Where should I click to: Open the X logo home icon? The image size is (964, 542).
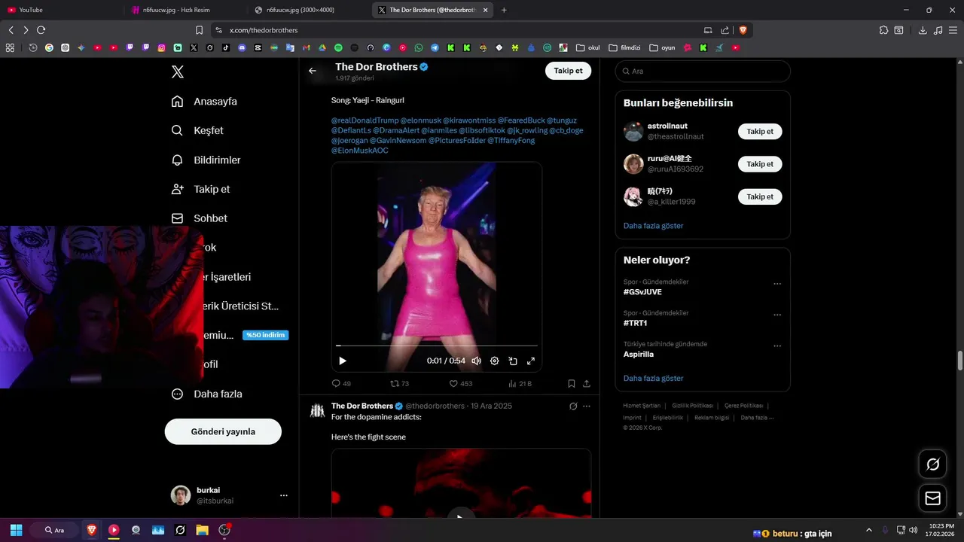coord(178,72)
